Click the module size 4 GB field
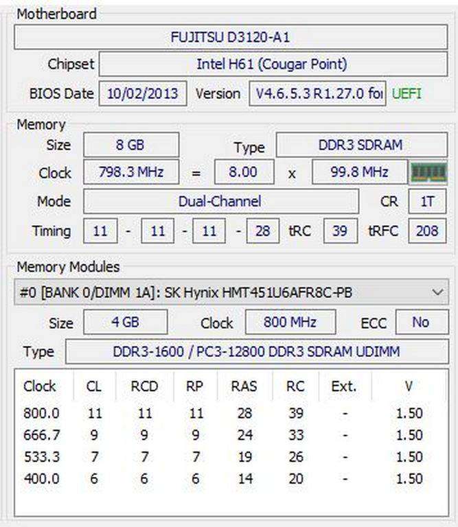458x527 pixels. 126,322
